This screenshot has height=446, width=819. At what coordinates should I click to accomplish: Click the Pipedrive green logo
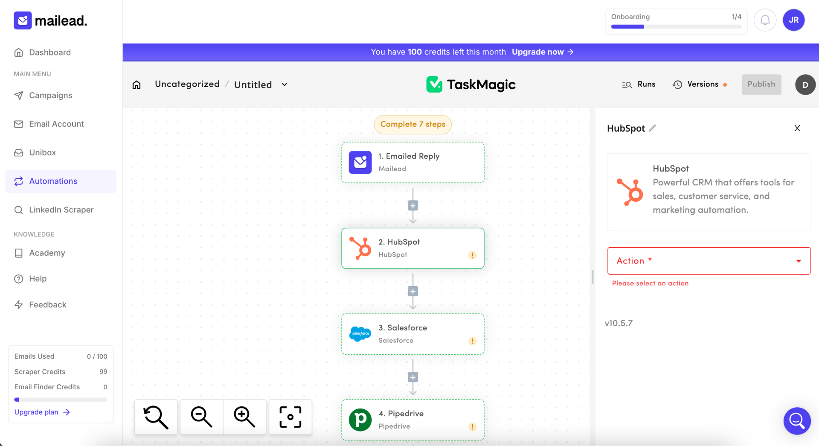tap(360, 420)
